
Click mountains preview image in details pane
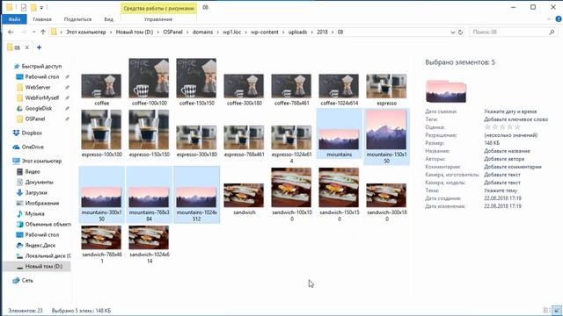446,91
